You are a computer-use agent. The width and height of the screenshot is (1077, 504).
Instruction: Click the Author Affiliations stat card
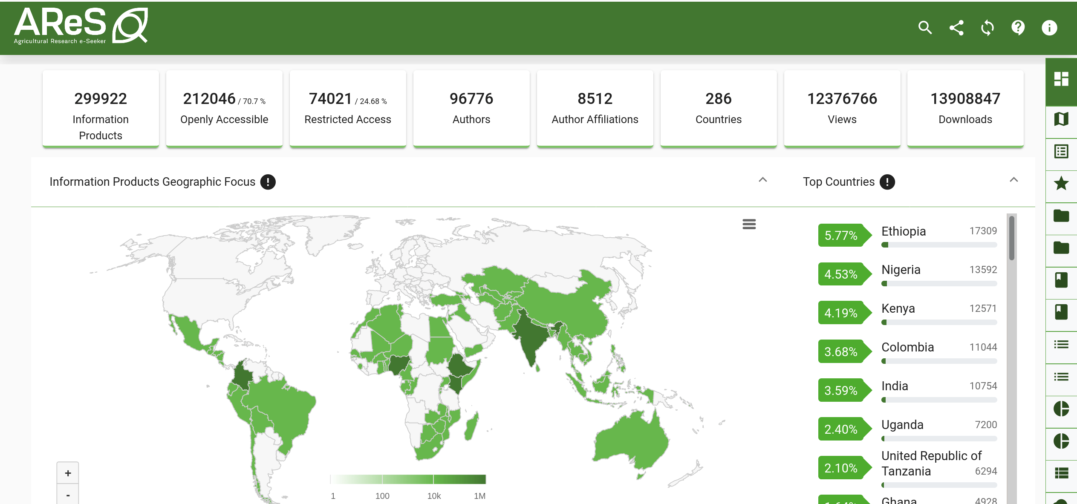pos(595,109)
